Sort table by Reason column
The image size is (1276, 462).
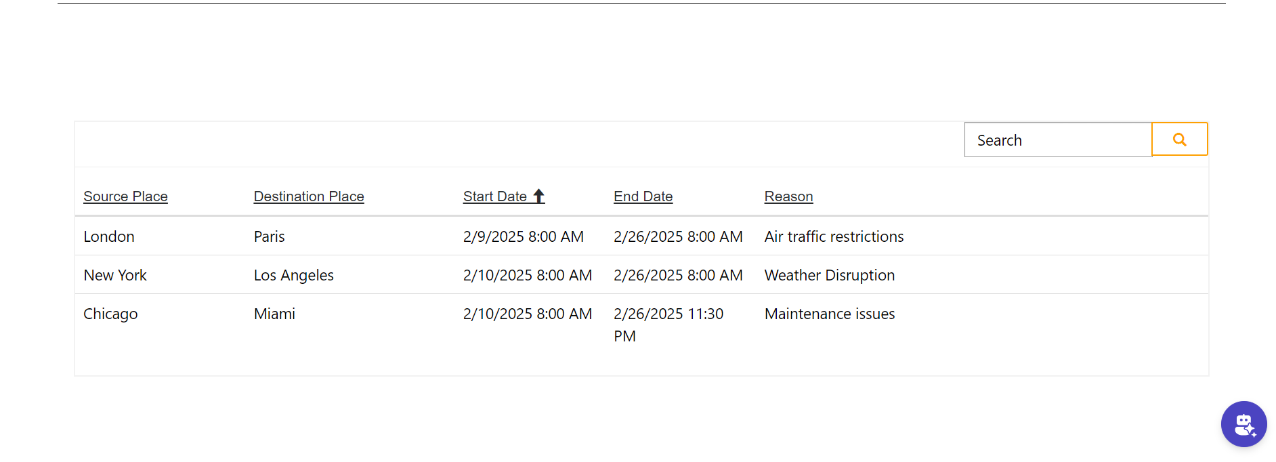point(788,196)
